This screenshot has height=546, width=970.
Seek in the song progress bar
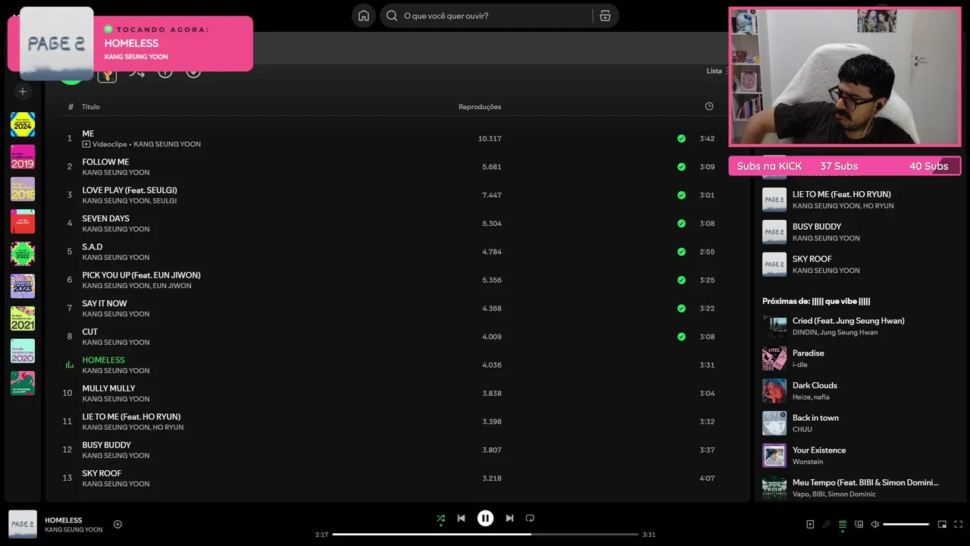tap(485, 535)
